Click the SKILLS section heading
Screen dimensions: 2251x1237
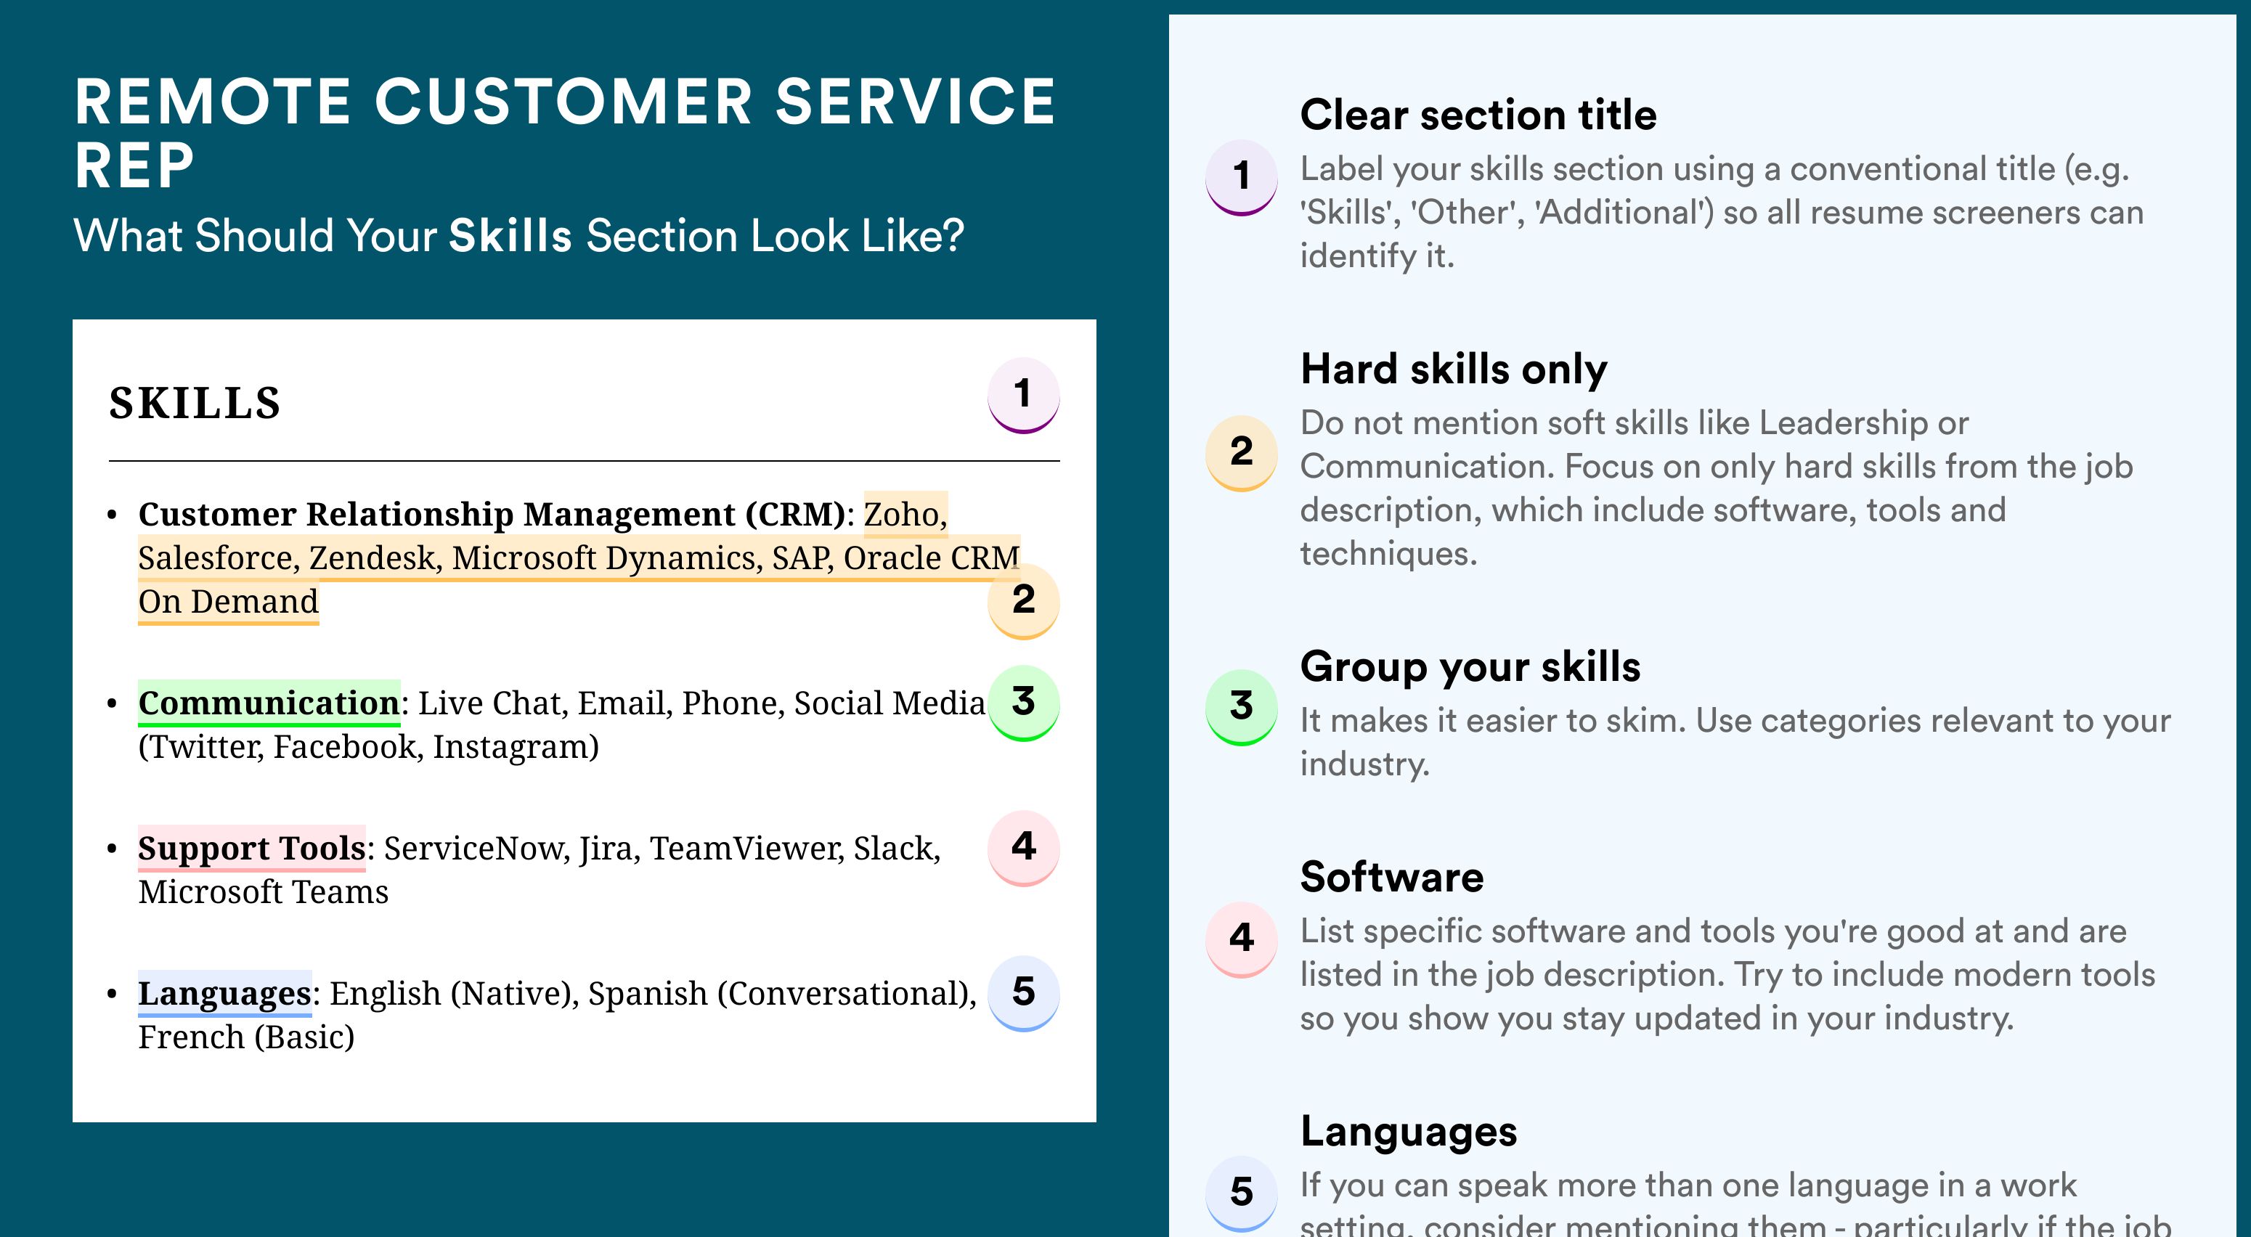[195, 404]
